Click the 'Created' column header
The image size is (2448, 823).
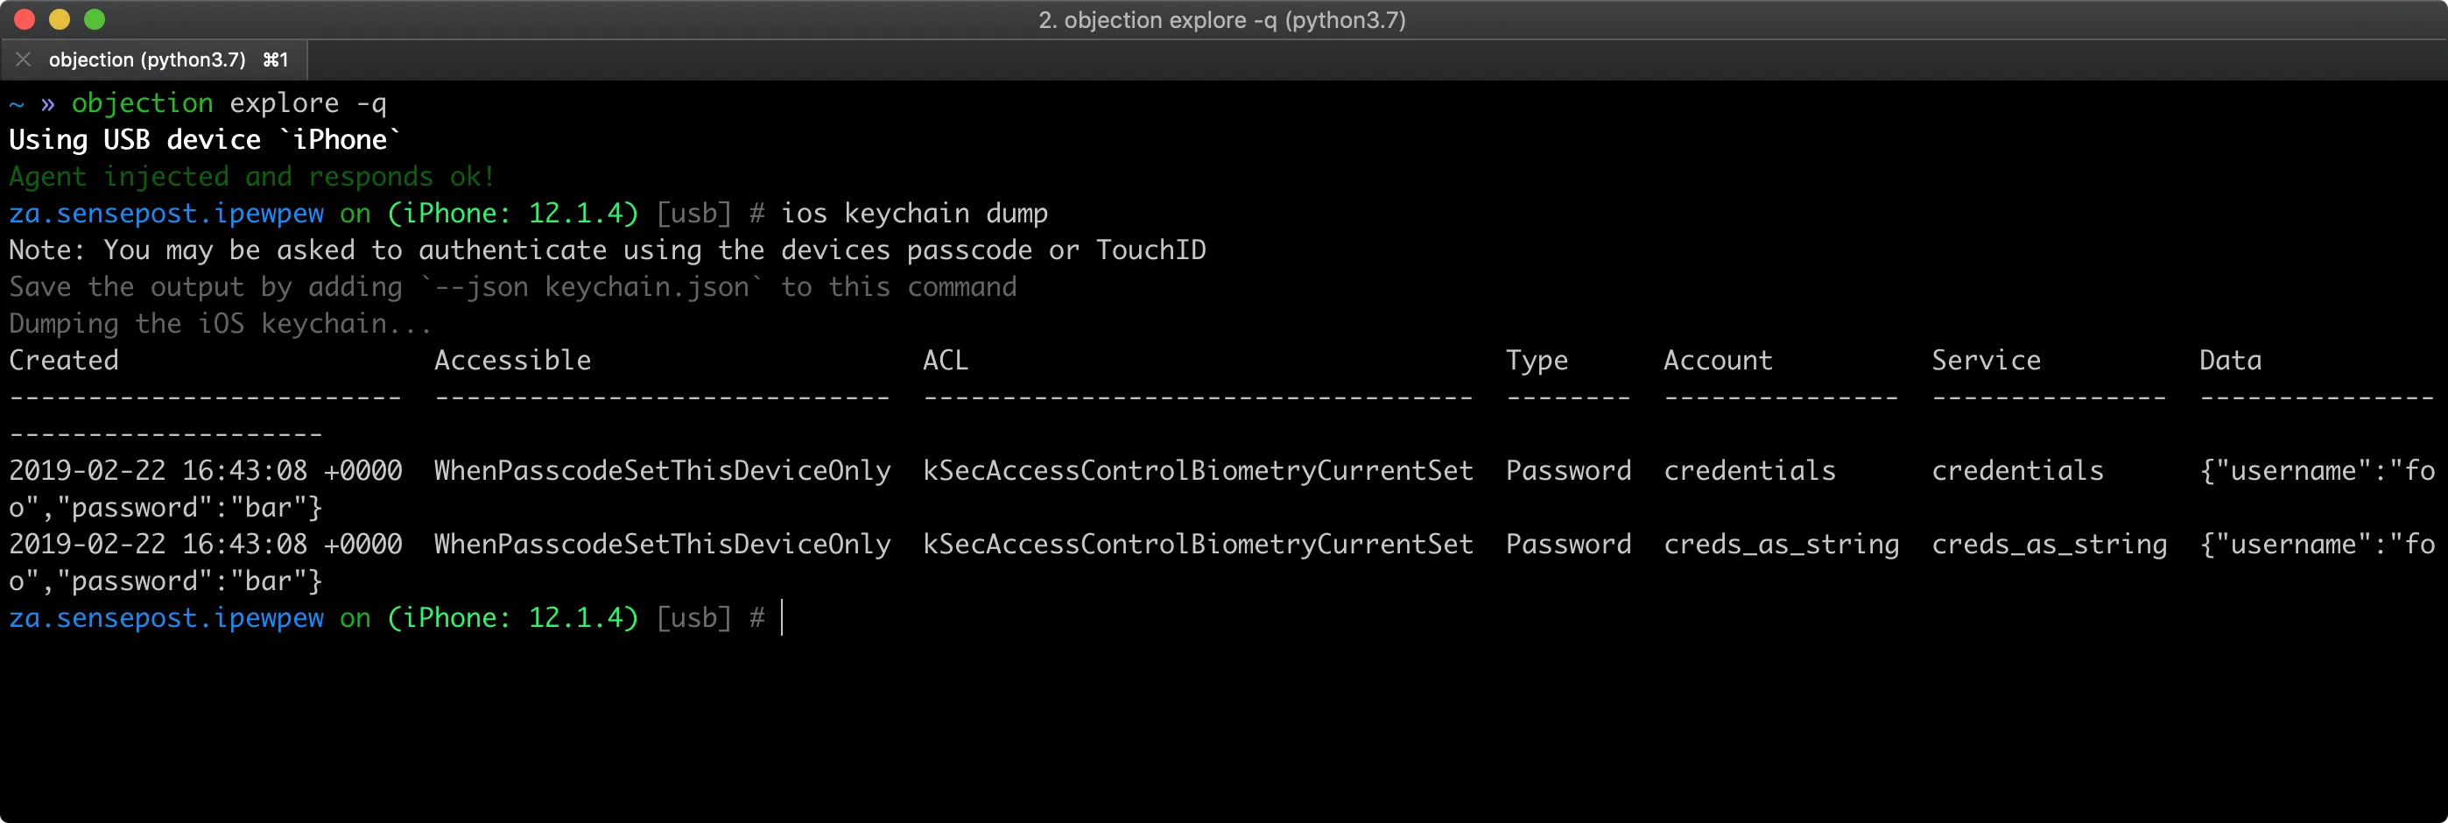pyautogui.click(x=63, y=359)
